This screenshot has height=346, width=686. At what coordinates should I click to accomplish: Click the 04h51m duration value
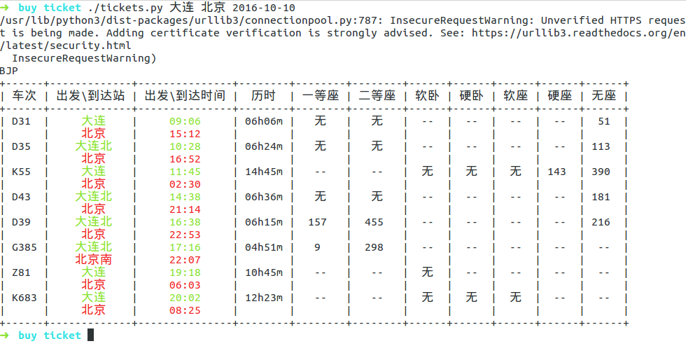coord(263,247)
